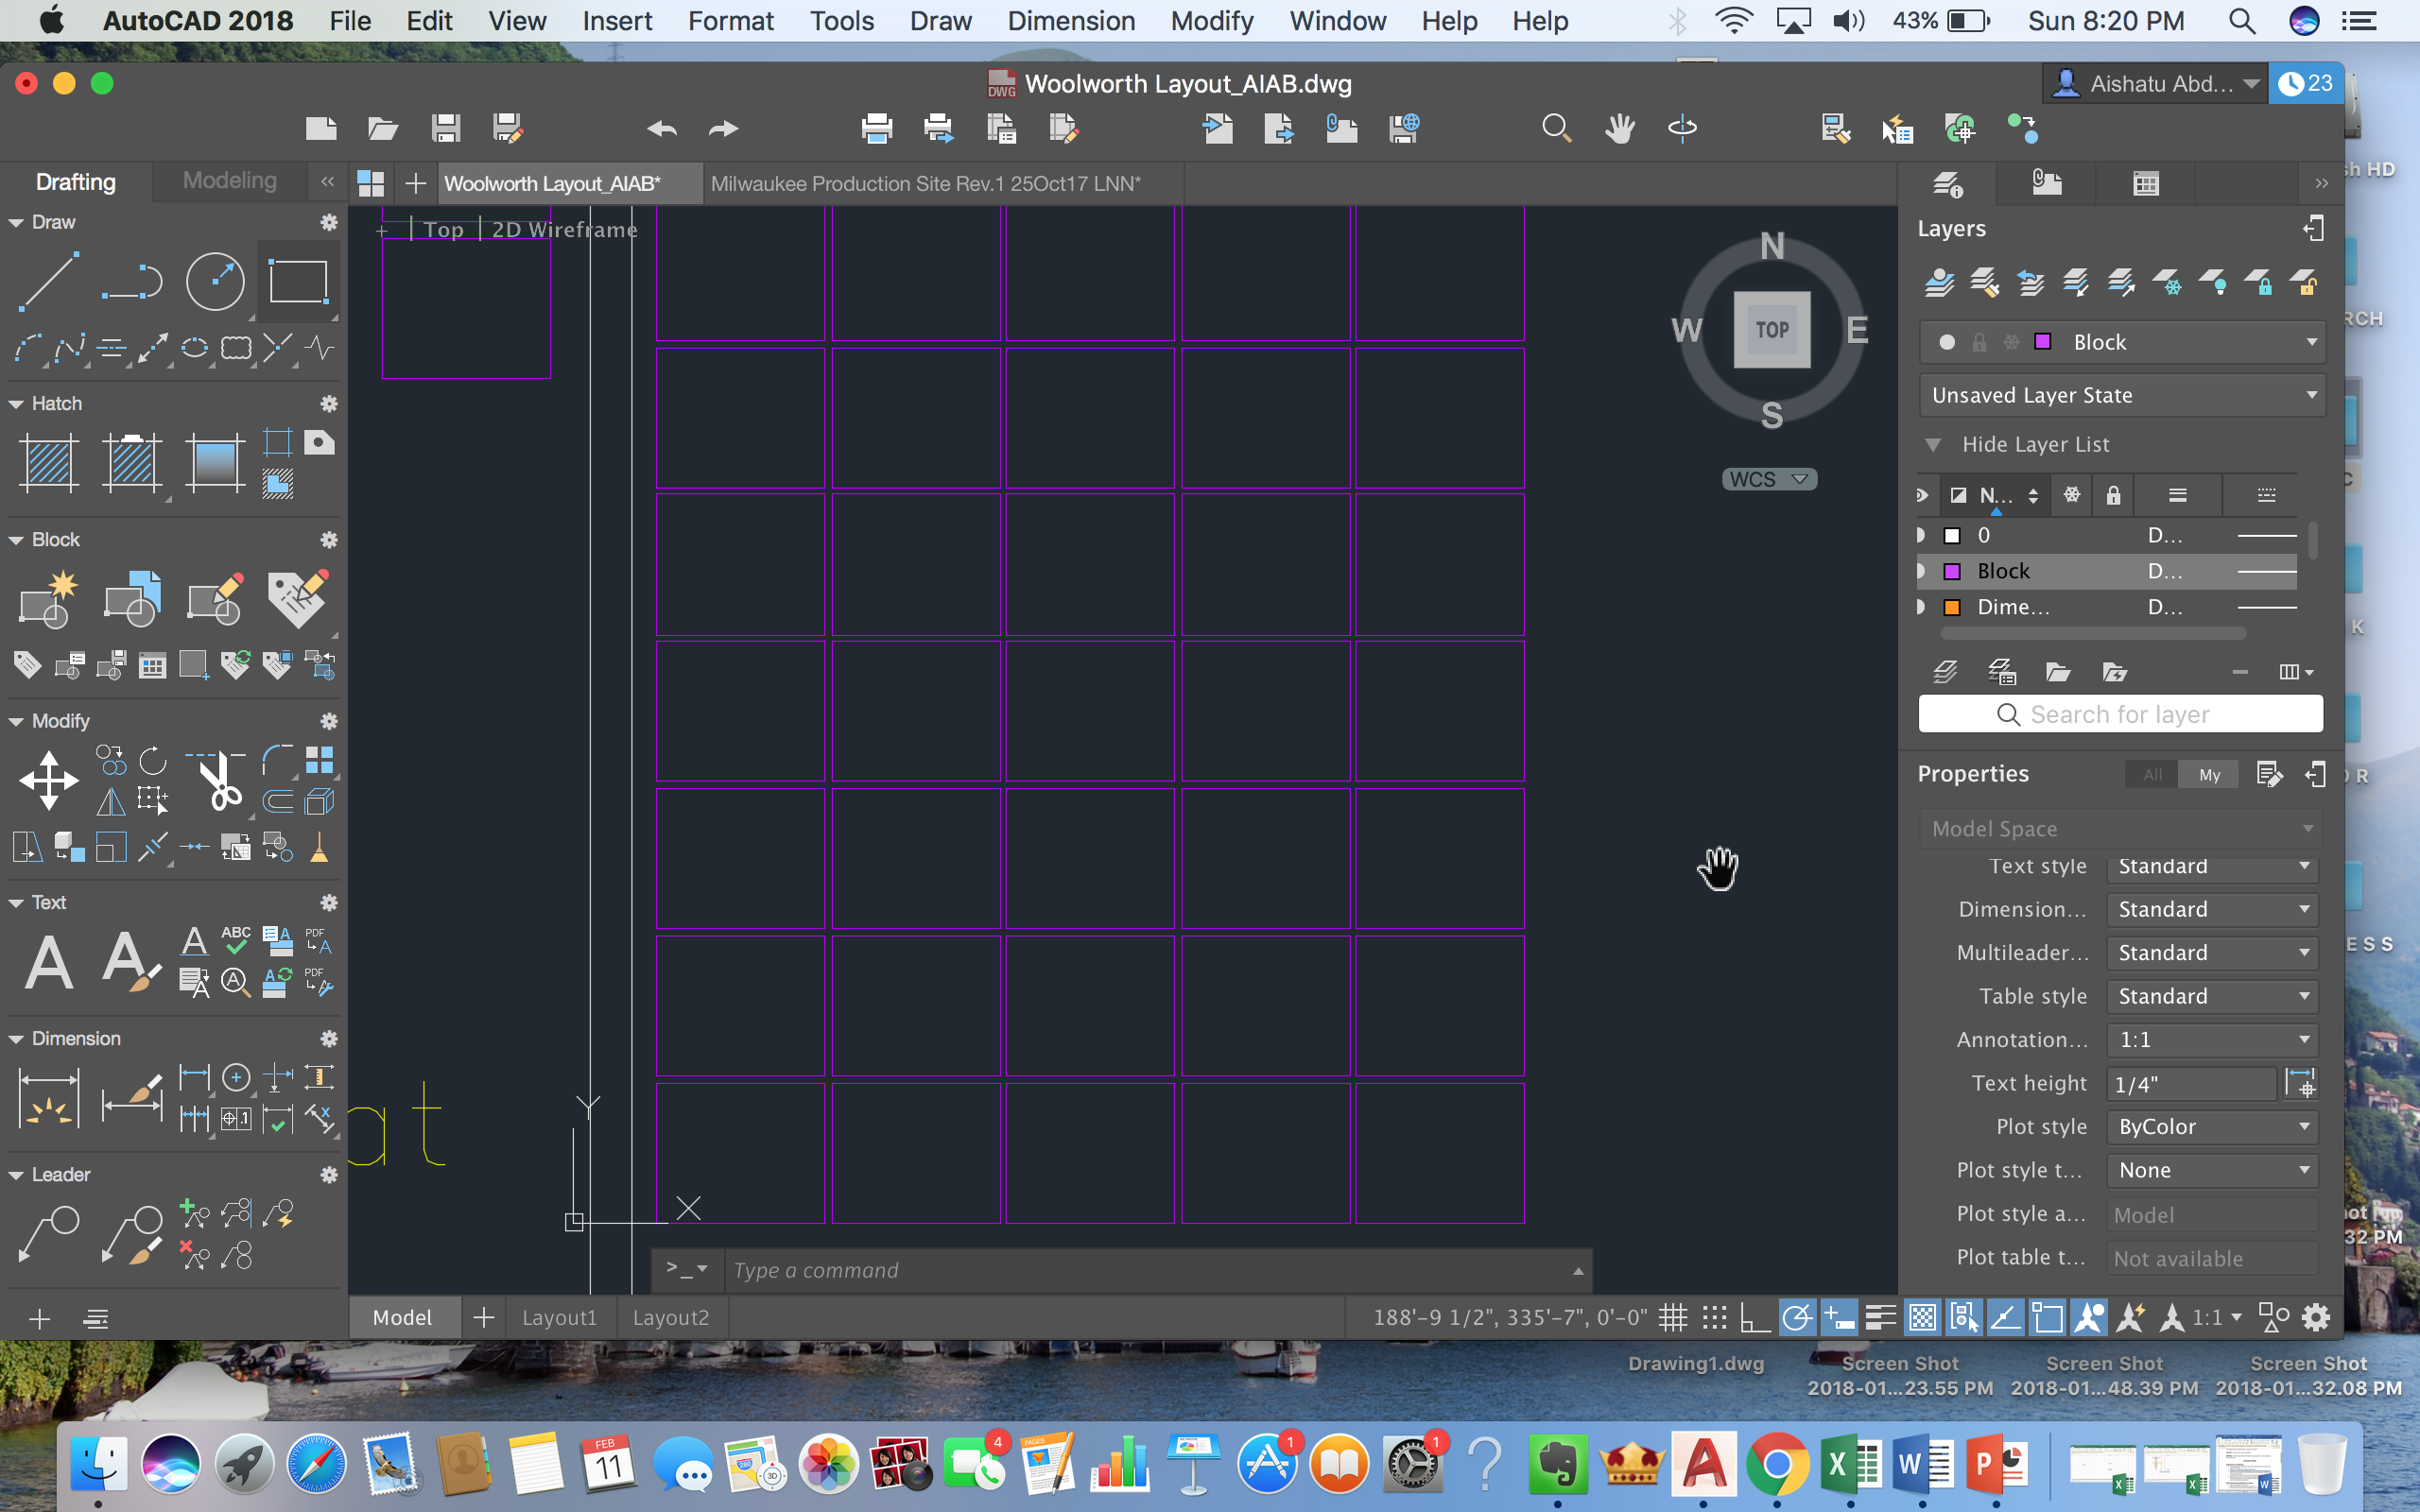2420x1512 pixels.
Task: Click the Save icon in the toolbar
Action: click(446, 128)
